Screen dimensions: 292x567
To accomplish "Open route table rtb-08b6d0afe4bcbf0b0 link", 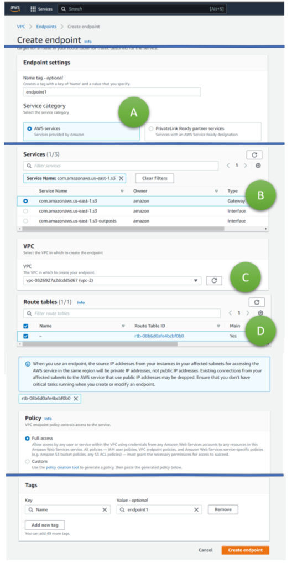I will pos(159,336).
